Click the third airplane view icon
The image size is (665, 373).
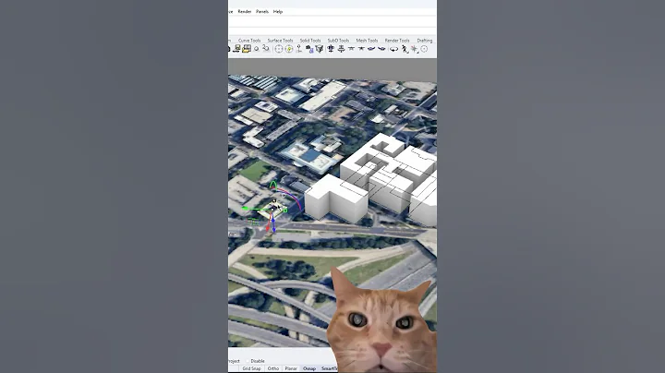pyautogui.click(x=351, y=49)
